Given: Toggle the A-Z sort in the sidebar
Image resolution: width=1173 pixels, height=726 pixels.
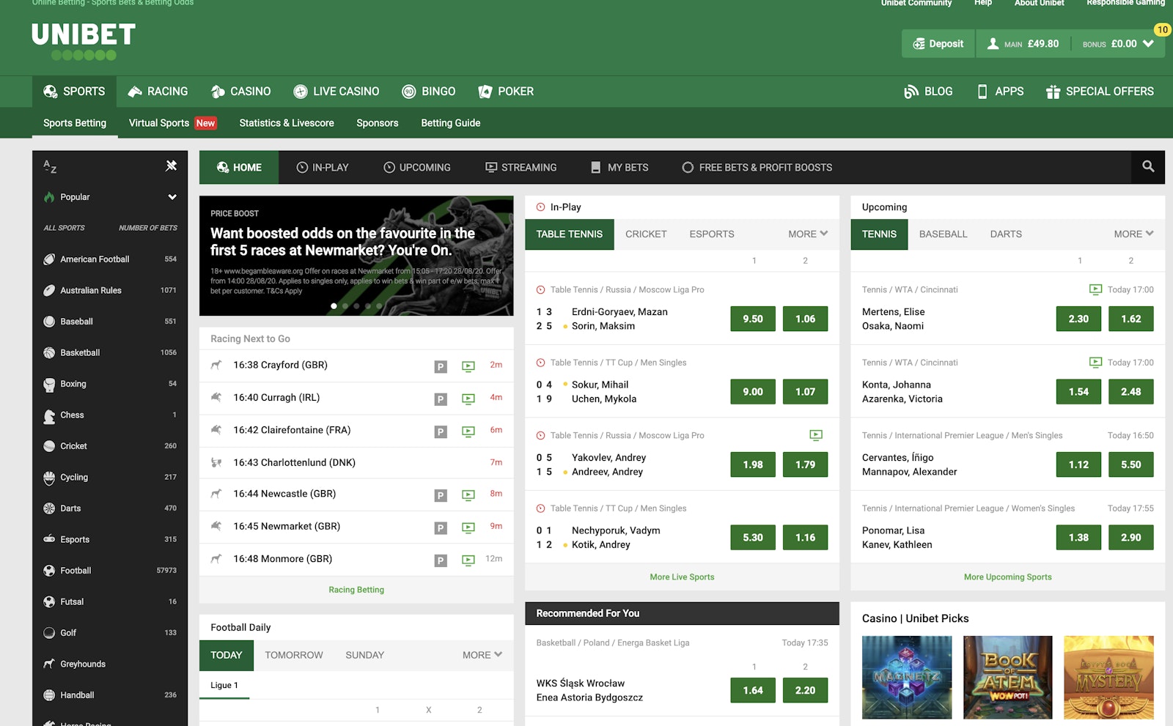Looking at the screenshot, I should point(48,167).
